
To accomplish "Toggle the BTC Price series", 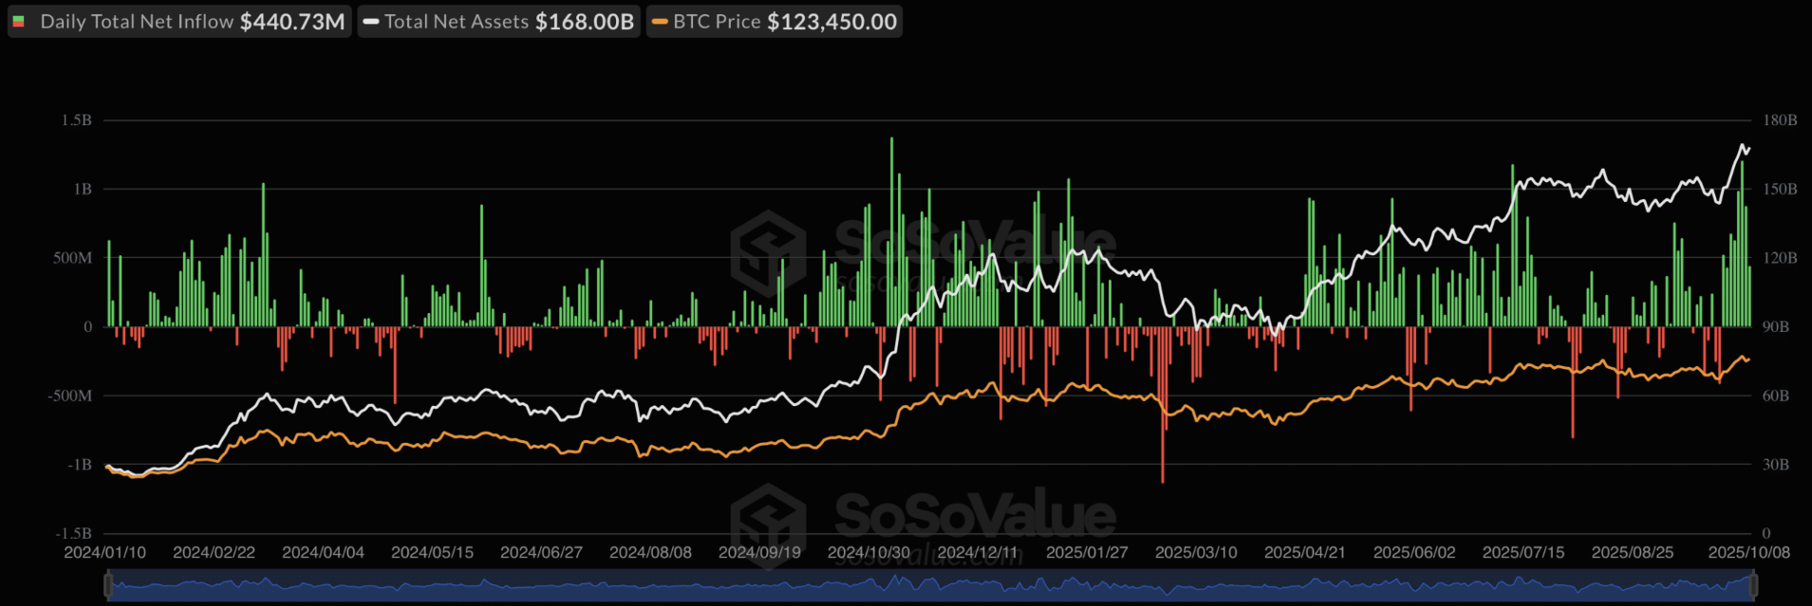I will pyautogui.click(x=717, y=22).
